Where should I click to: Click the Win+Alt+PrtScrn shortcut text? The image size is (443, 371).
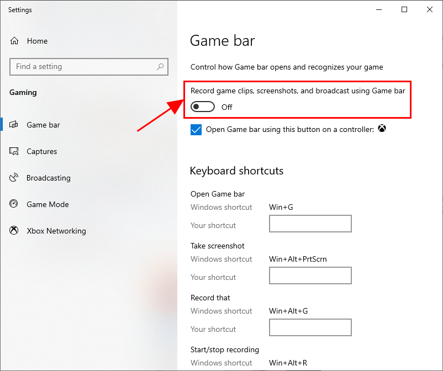click(x=298, y=259)
